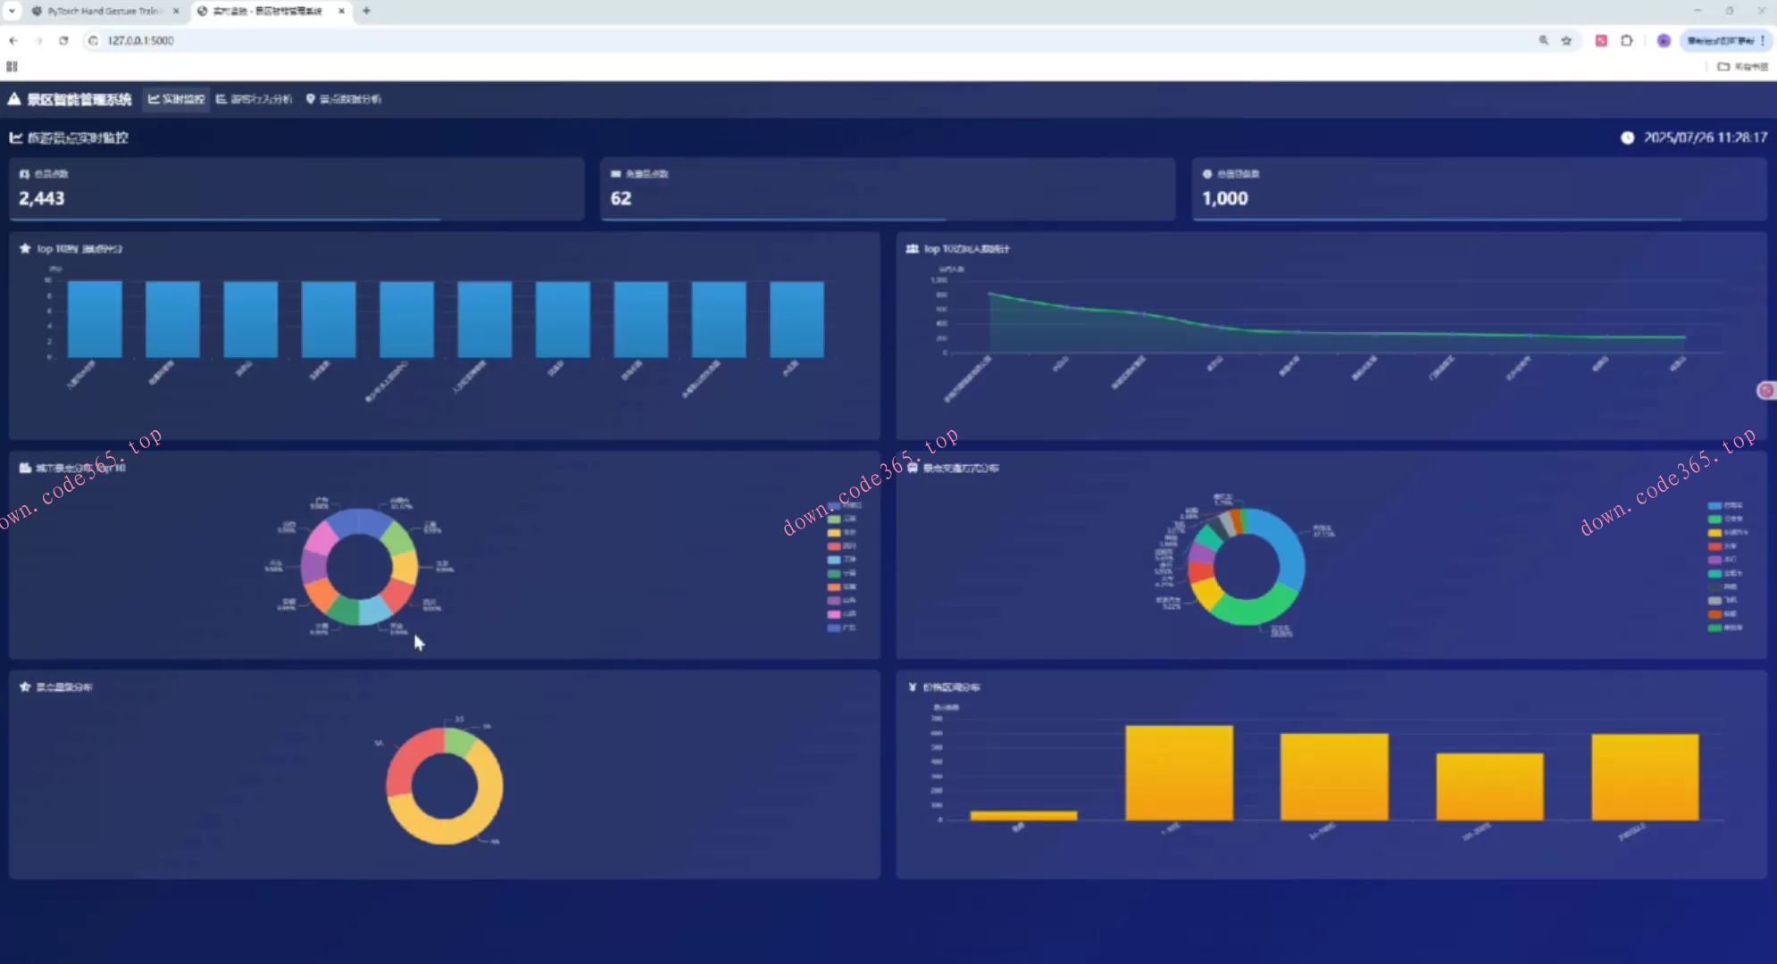Open the purple profile avatar

coord(1664,40)
